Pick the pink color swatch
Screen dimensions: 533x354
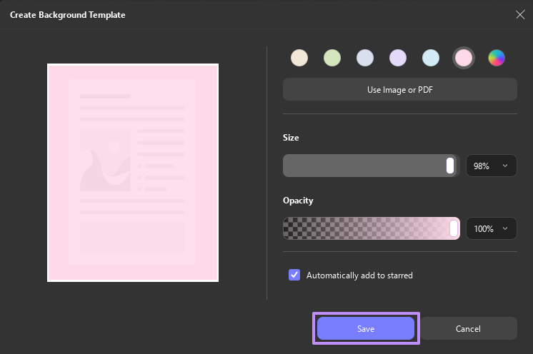click(464, 58)
